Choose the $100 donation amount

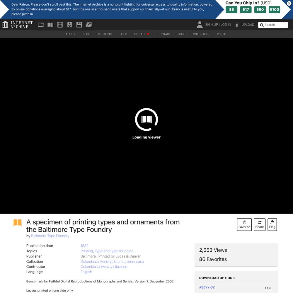point(274,9)
